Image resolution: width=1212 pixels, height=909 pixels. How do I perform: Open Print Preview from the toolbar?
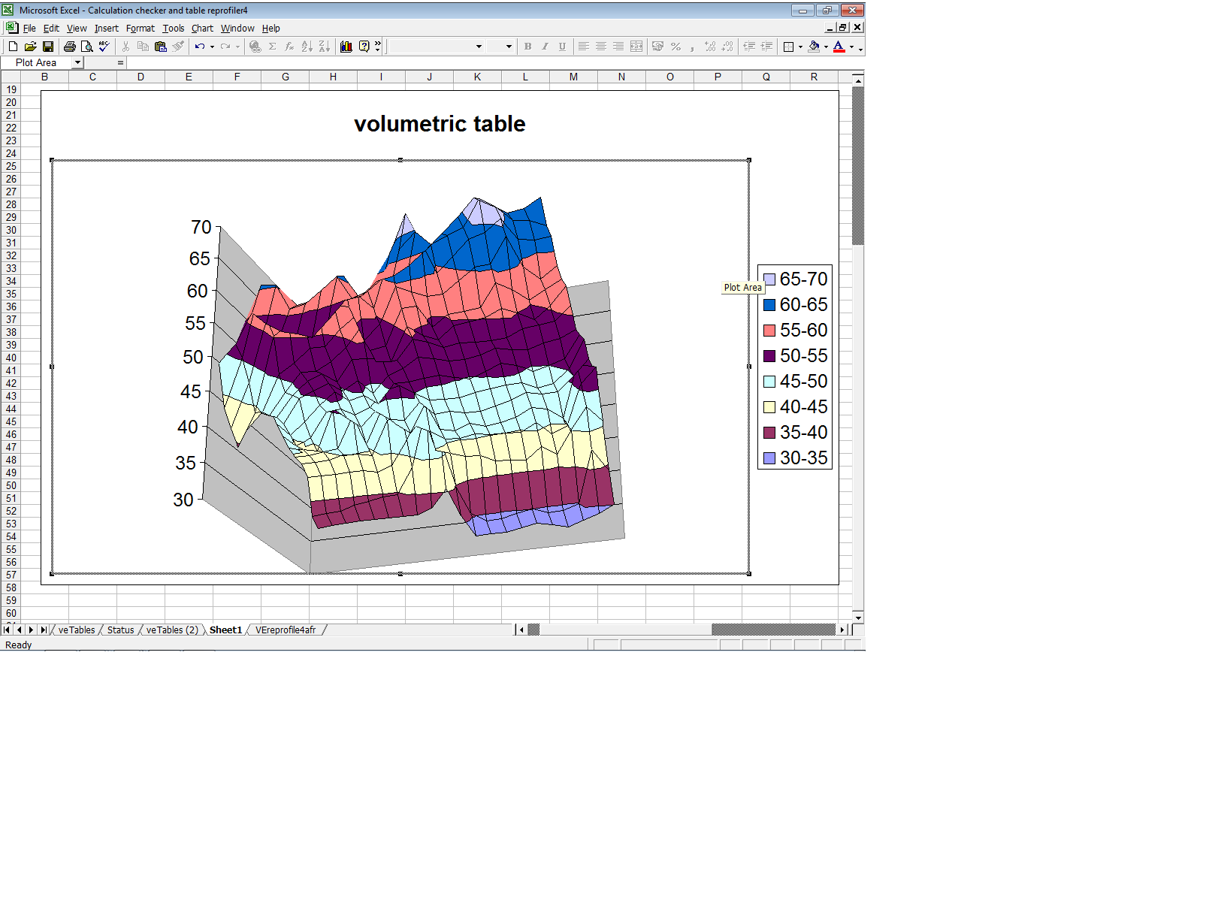click(x=87, y=47)
